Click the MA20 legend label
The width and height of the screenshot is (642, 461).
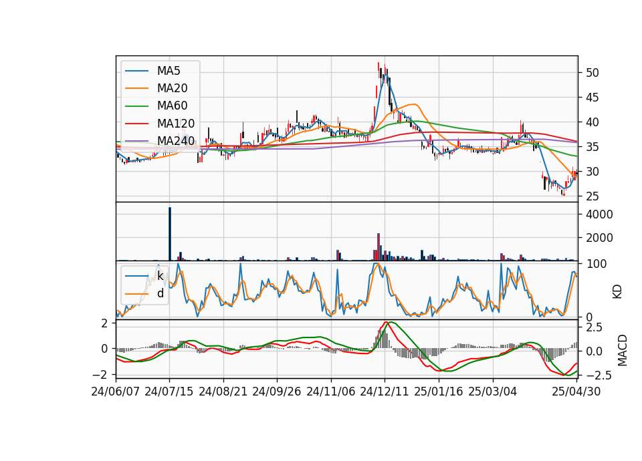point(173,88)
